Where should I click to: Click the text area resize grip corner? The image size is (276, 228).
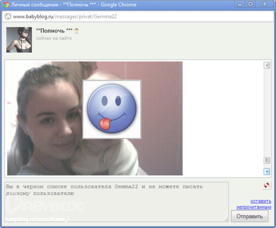(226, 220)
